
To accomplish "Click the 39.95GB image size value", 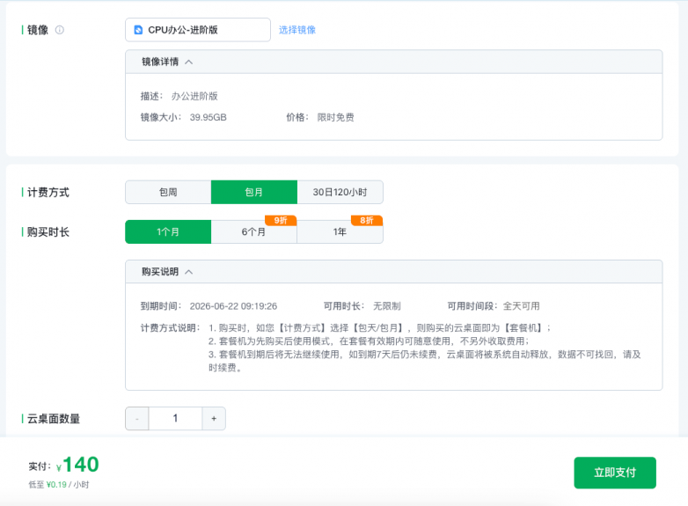I will pos(208,118).
